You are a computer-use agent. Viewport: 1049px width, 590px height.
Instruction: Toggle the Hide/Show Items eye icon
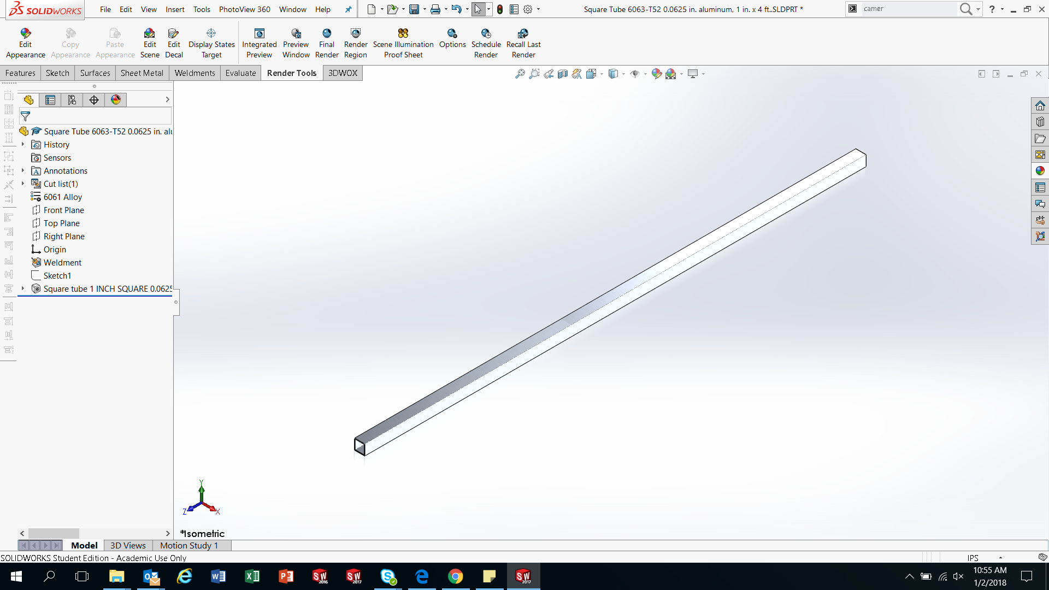[635, 73]
